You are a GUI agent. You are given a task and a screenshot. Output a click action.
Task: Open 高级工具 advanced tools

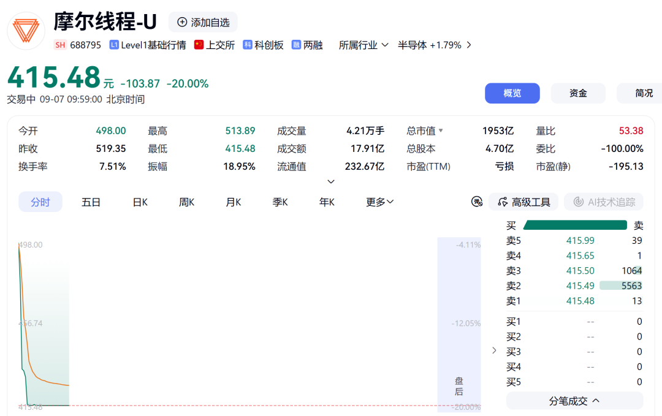(523, 202)
